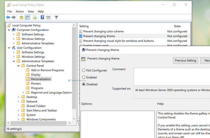Toggle the Show/Hide Console Tree icon
The height and width of the screenshot is (138, 210).
point(27,17)
